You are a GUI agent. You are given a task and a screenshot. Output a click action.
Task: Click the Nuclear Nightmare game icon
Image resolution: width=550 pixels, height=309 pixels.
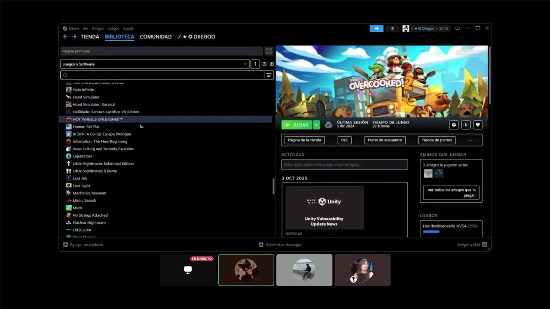pos(69,223)
